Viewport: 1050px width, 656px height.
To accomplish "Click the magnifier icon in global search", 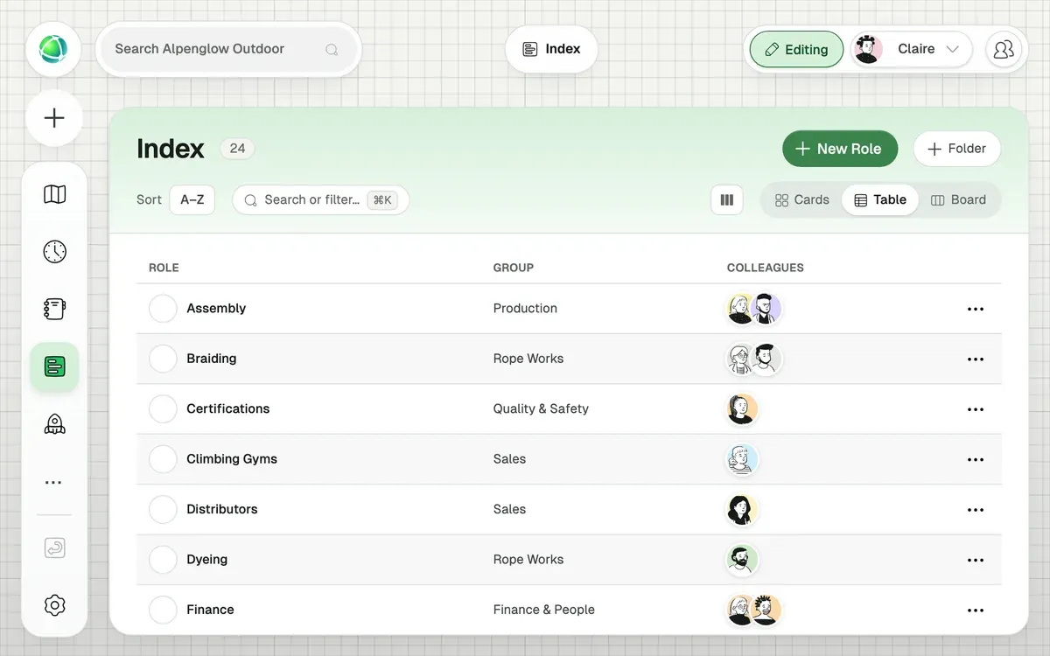I will coord(332,50).
